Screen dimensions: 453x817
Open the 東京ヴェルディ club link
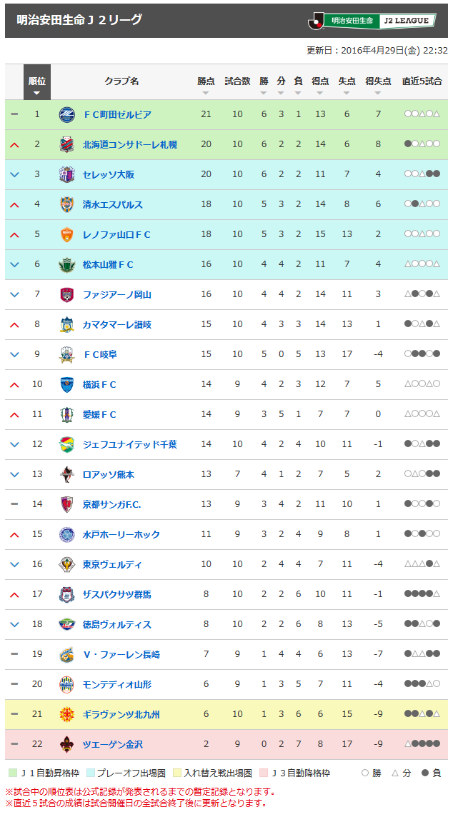(x=112, y=564)
